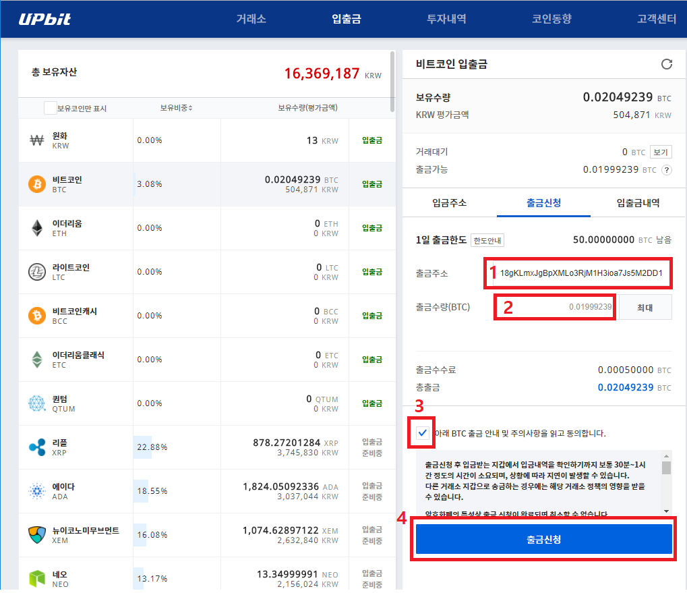
Task: Click the withdrawal notice scrollbar thumb
Action: (x=666, y=468)
